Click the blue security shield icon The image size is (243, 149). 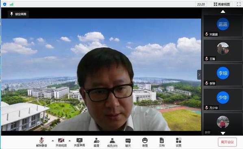coord(4,4)
